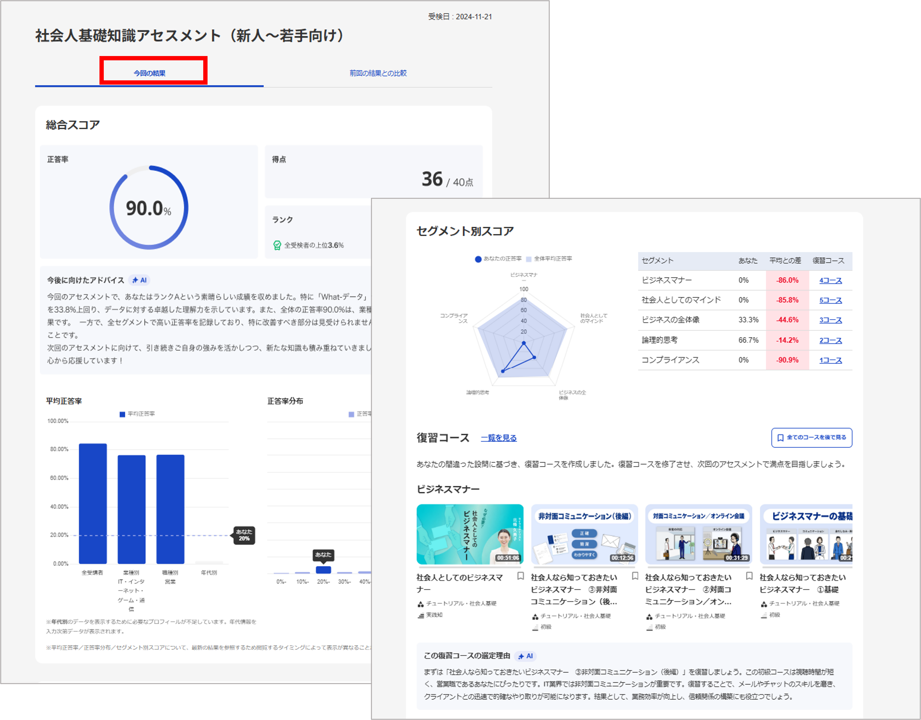921x720 pixels.
Task: Open 5コース link for 社会人としてのマインド
Action: point(830,300)
